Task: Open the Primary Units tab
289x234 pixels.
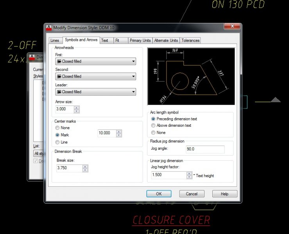Action: pyautogui.click(x=140, y=41)
